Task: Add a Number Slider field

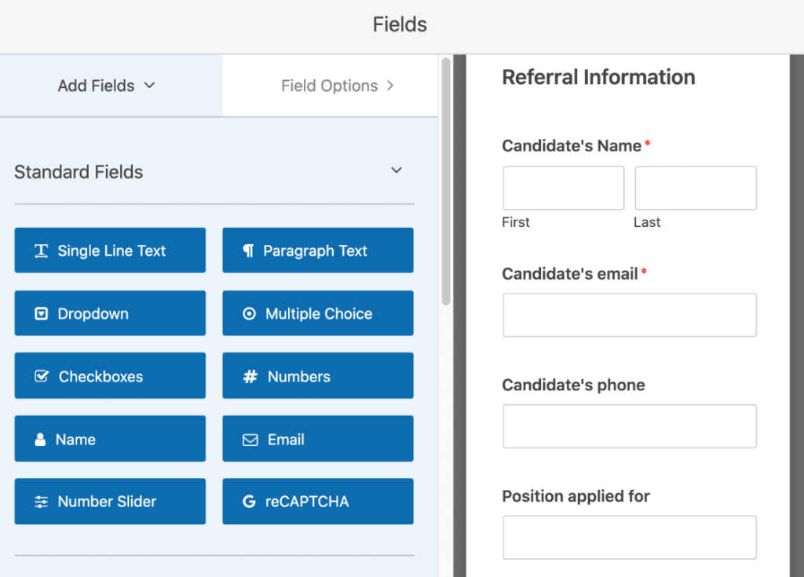Action: [110, 502]
